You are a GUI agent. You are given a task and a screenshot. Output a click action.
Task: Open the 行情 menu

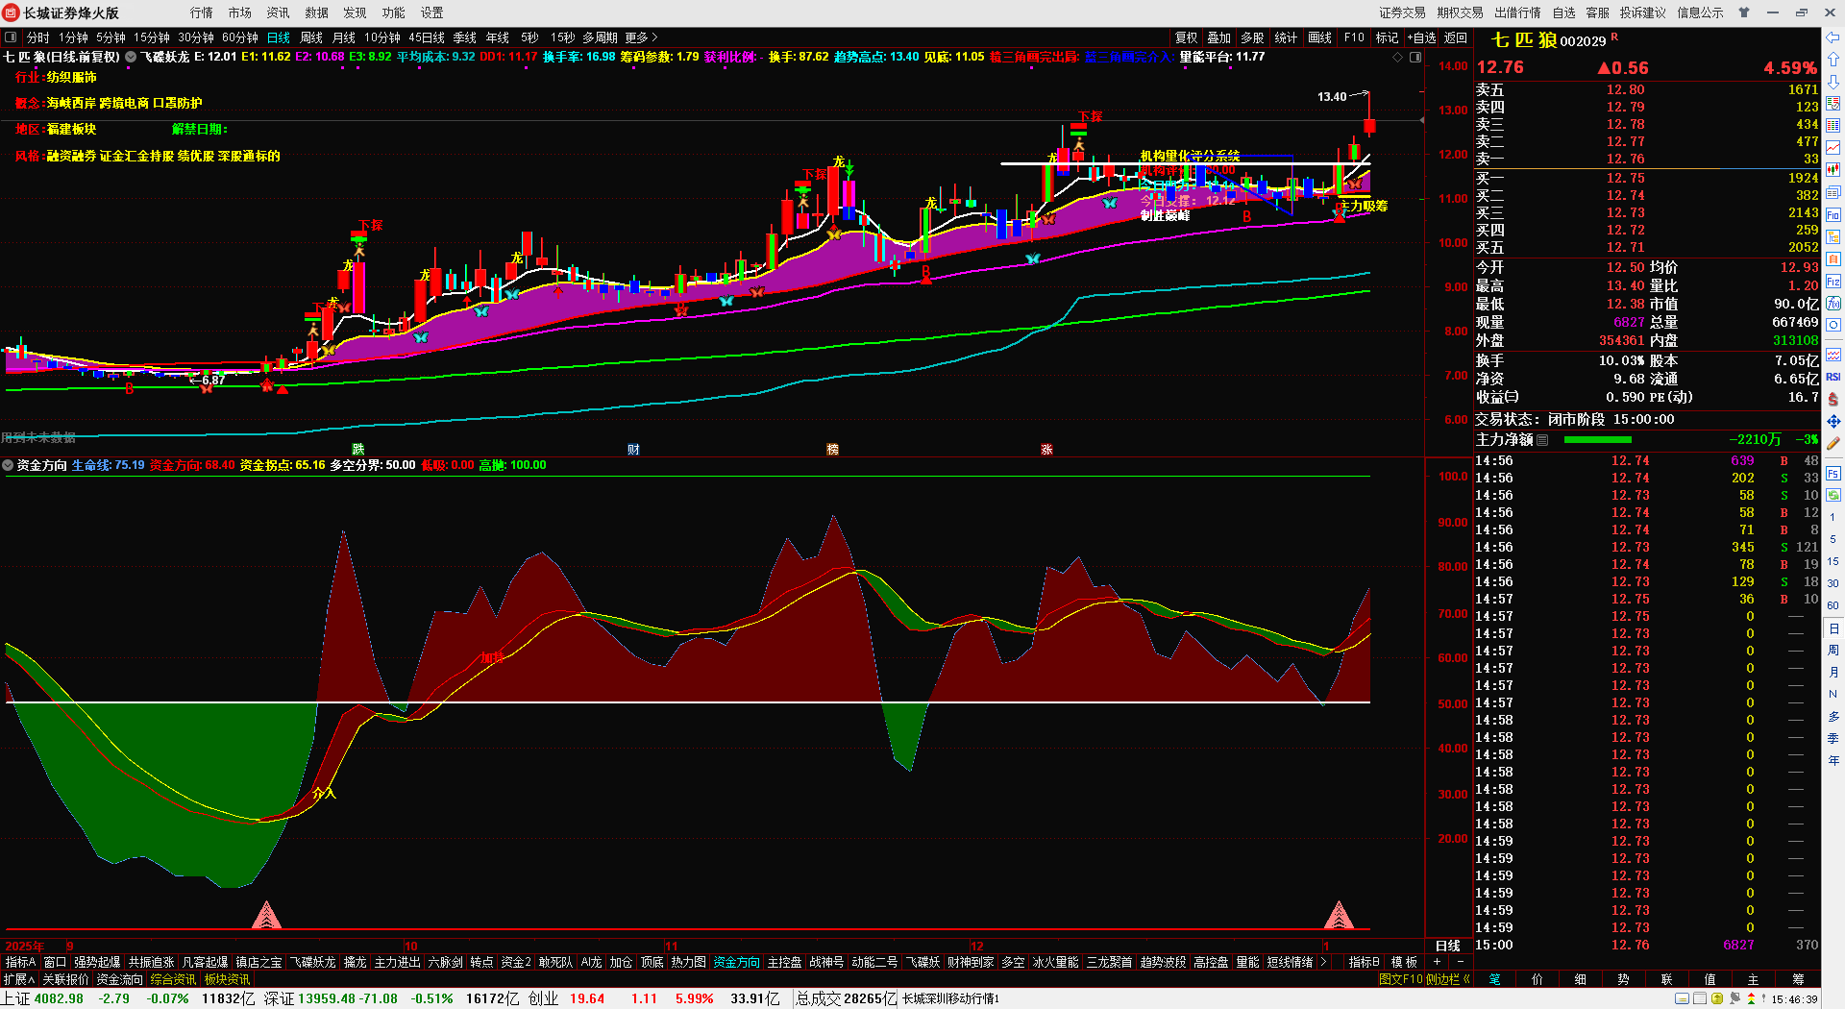click(x=202, y=12)
